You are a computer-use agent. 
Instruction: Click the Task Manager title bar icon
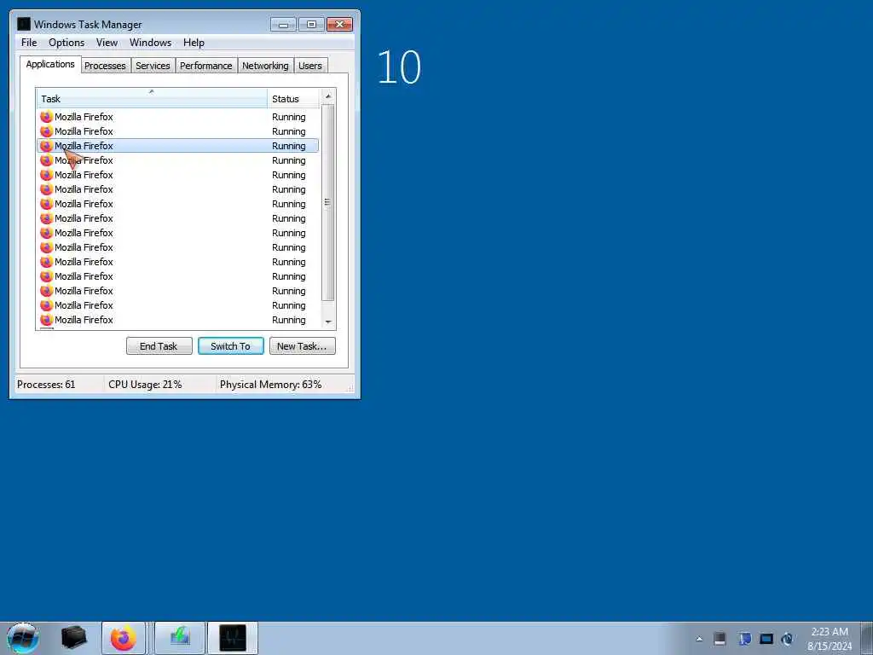[23, 24]
